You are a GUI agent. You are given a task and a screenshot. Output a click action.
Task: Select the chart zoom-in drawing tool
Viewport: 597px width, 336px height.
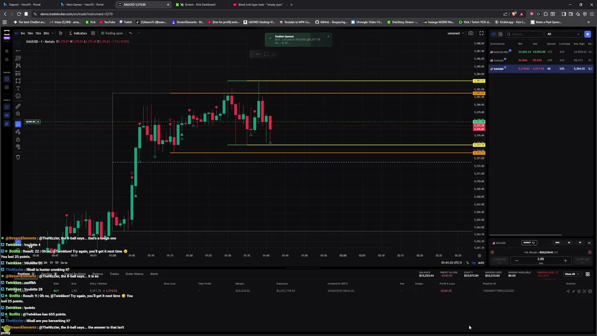[18, 114]
